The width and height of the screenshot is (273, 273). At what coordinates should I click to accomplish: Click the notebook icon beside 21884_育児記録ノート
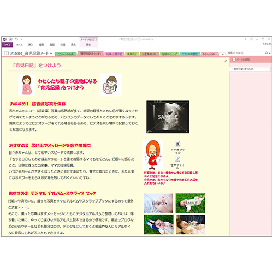point(6,54)
